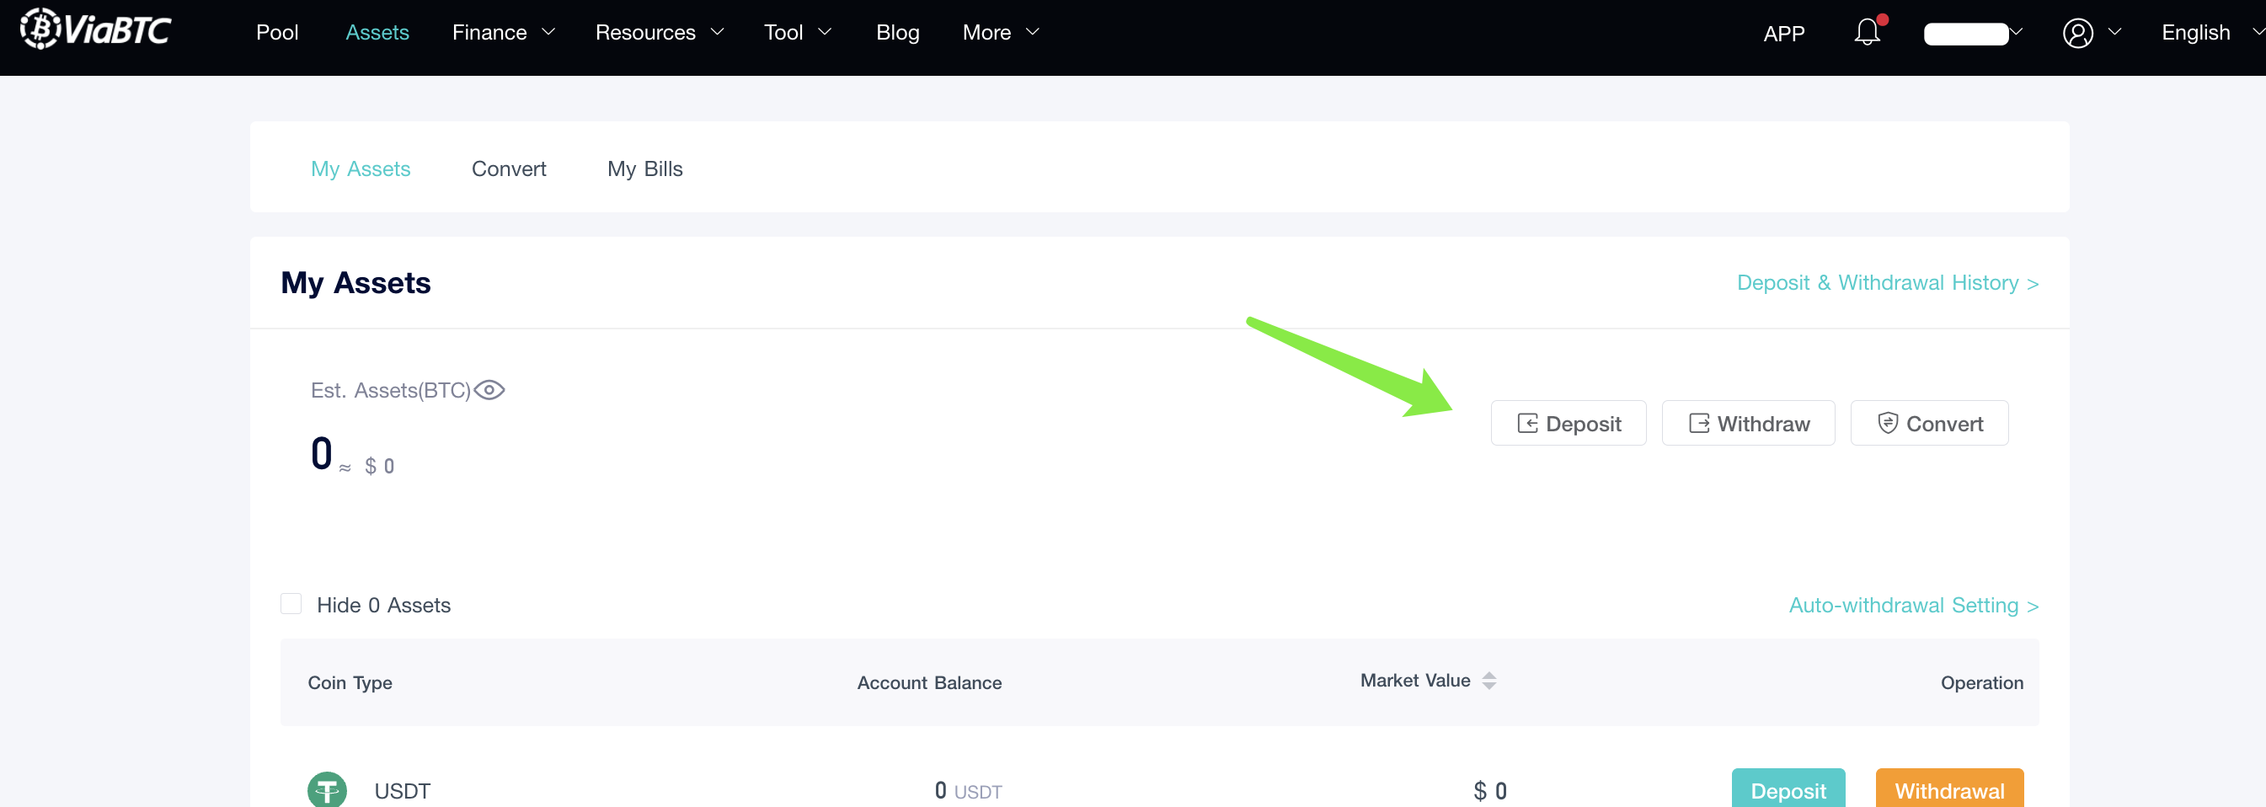Expand the Finance dropdown

503,33
